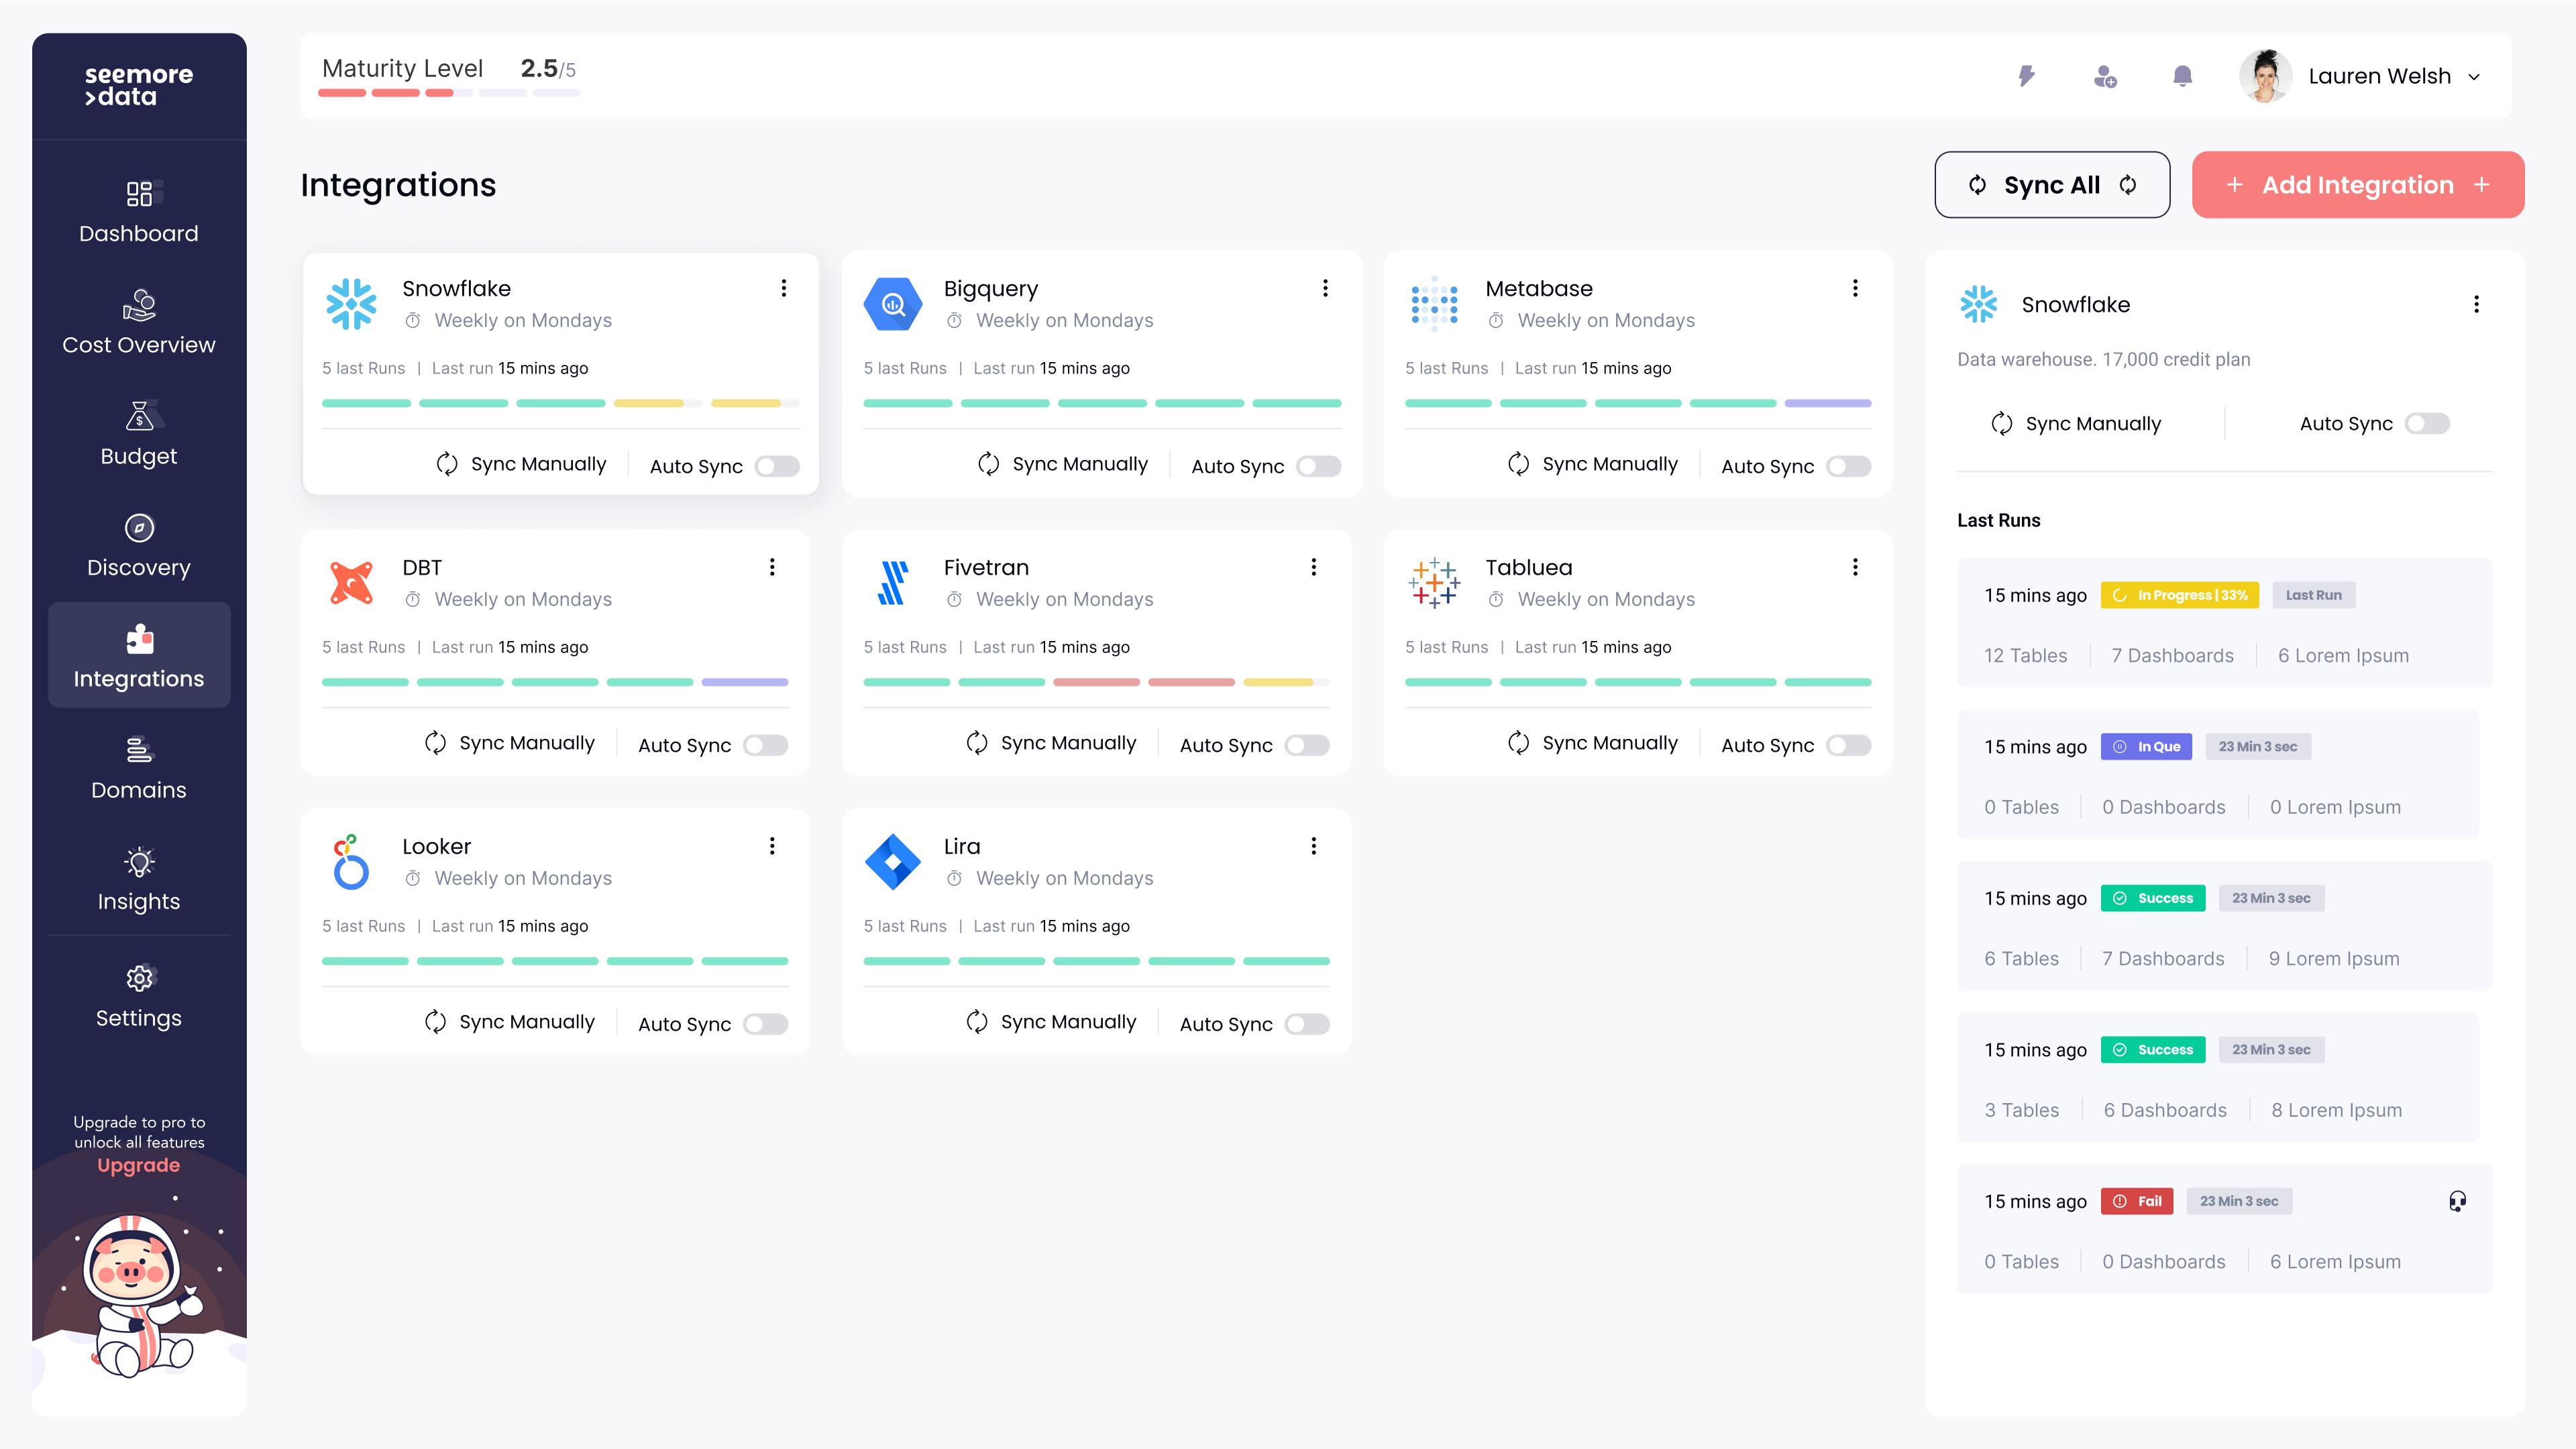Open the In Progress 33% run entry
This screenshot has width=2576, height=1449.
(2224, 622)
